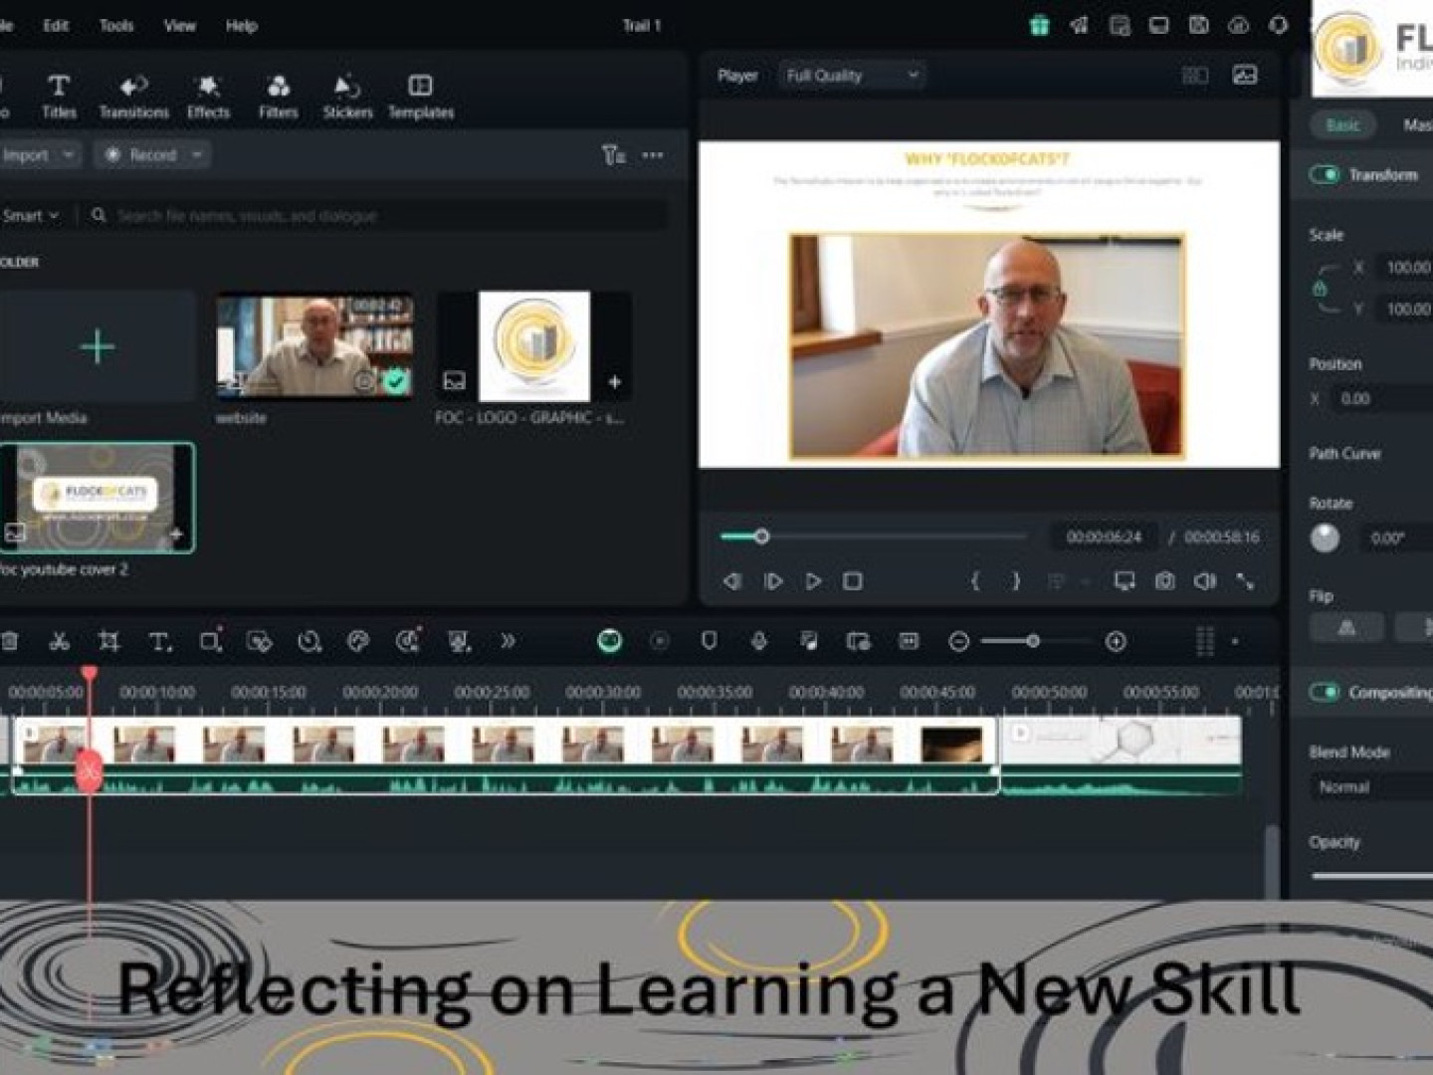Viewport: 1433px width, 1075px height.
Task: Switch to the Effects tab
Action: click(x=208, y=98)
